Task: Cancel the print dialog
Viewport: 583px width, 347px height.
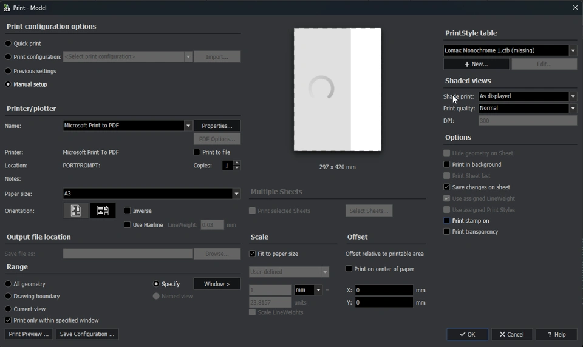Action: point(511,334)
